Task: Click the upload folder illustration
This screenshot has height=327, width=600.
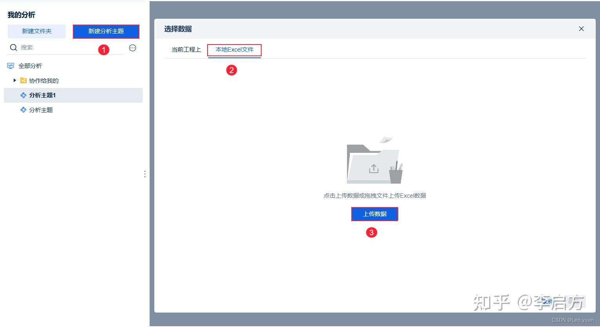Action: (375, 161)
